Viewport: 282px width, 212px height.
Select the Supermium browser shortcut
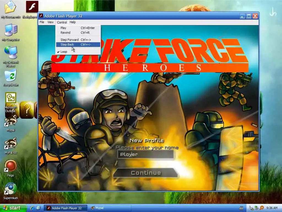[x=10, y=191]
